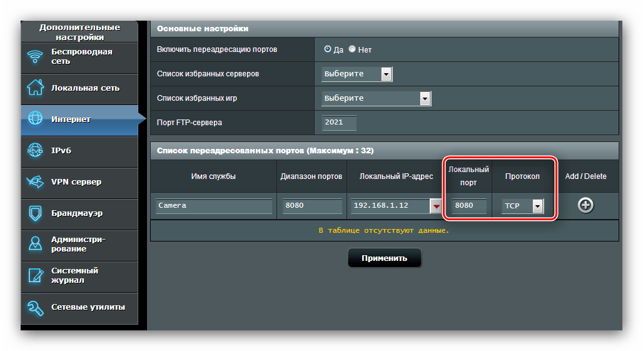The height and width of the screenshot is (351, 643).
Task: Open the VPN сервер section
Action: tap(79, 183)
